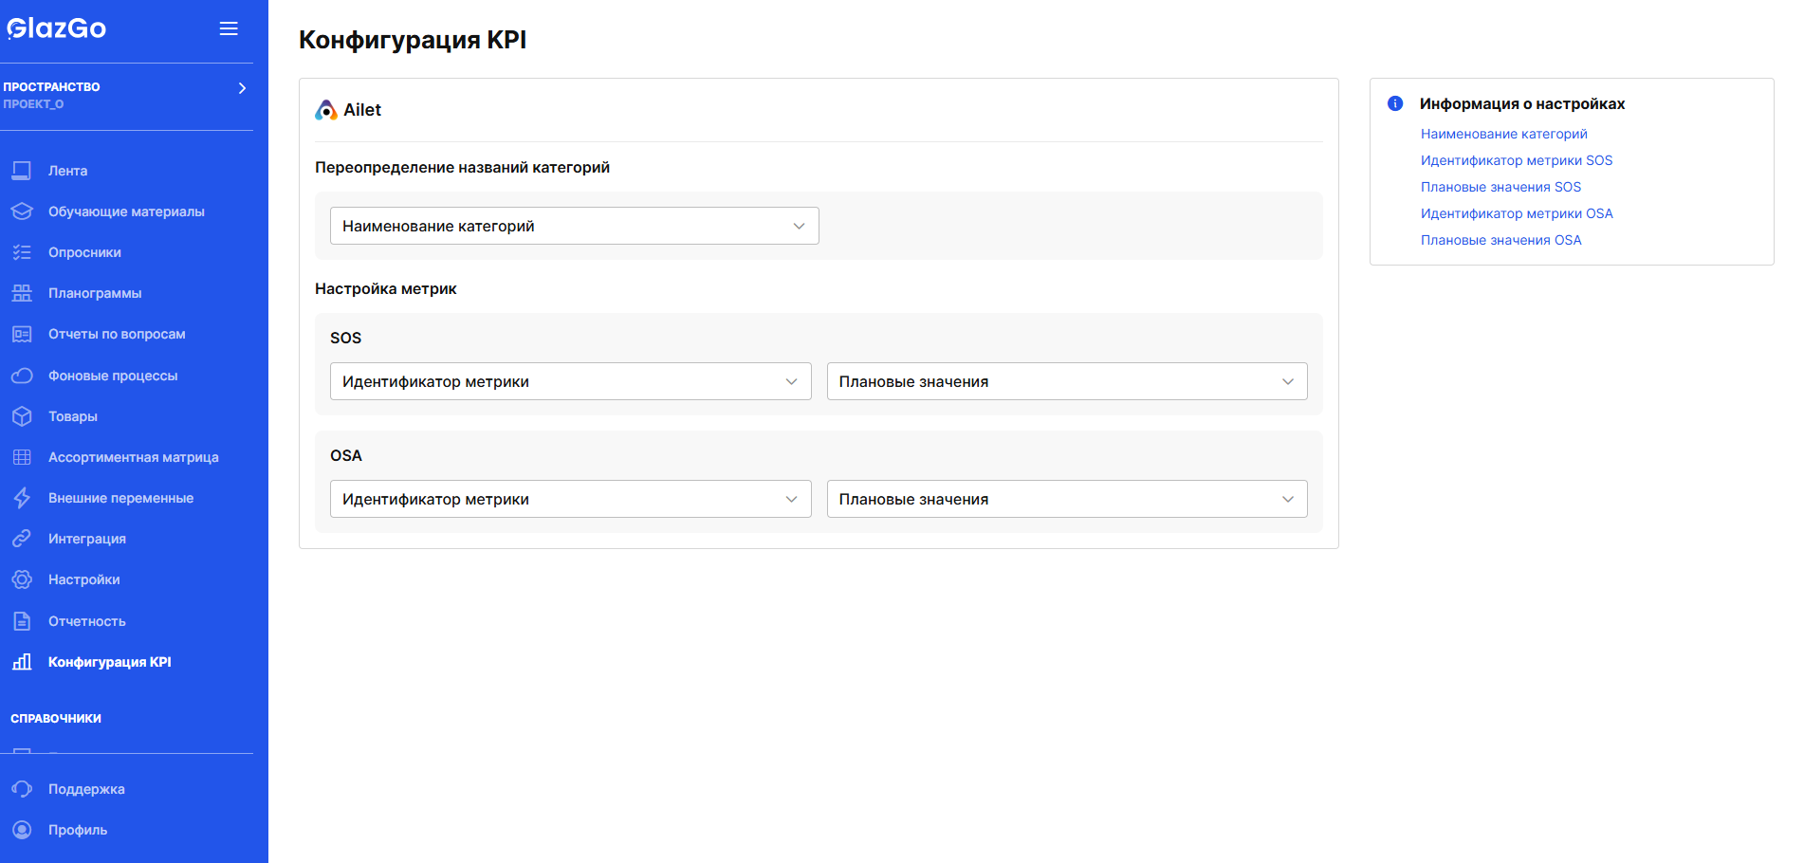
Task: Click the Опросники checklist icon
Action: click(22, 252)
